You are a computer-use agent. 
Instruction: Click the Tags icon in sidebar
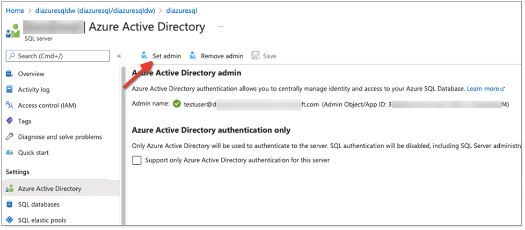pyautogui.click(x=9, y=121)
